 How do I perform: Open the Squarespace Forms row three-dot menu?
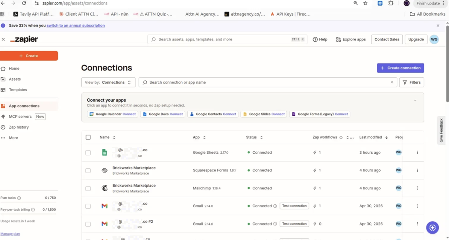[417, 170]
